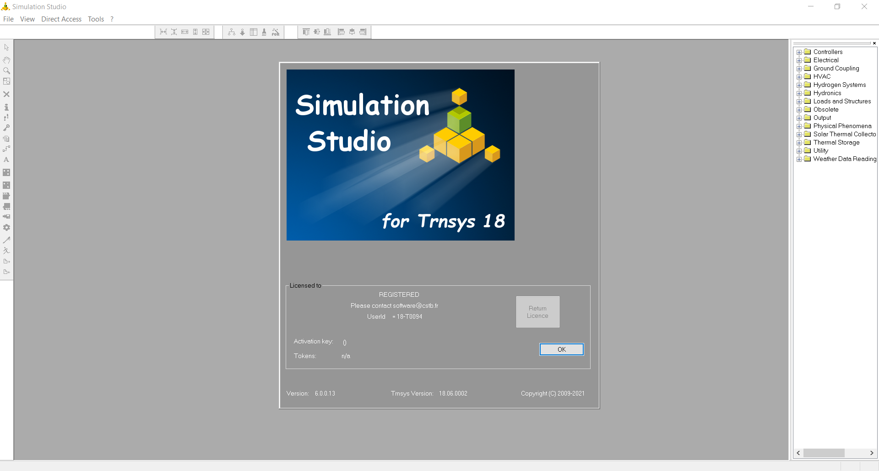Open the question mark help menu

click(x=112, y=19)
